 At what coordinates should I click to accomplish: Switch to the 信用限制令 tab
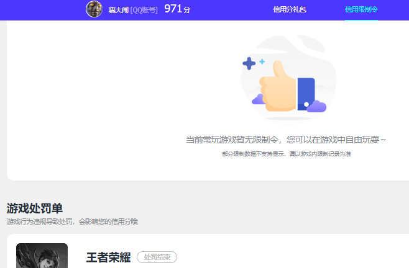coord(361,10)
